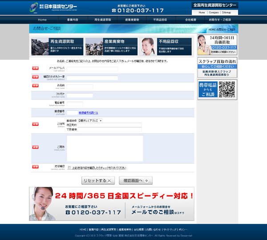The height and width of the screenshot is (240, 267).
Task: Click the QR code image in sidebar
Action: pyautogui.click(x=227, y=90)
